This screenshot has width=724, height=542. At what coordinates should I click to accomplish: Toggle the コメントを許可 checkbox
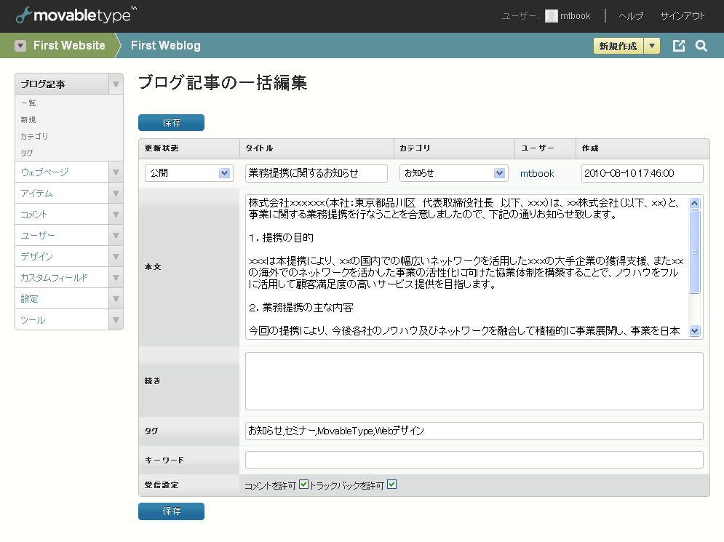click(304, 485)
